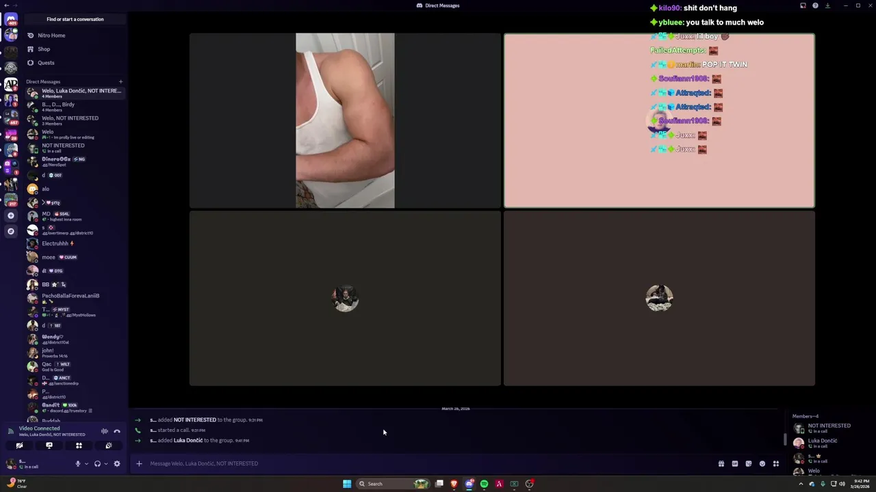Image resolution: width=876 pixels, height=492 pixels.
Task: Click NOT INTERESTED in the members list
Action: coord(829,428)
